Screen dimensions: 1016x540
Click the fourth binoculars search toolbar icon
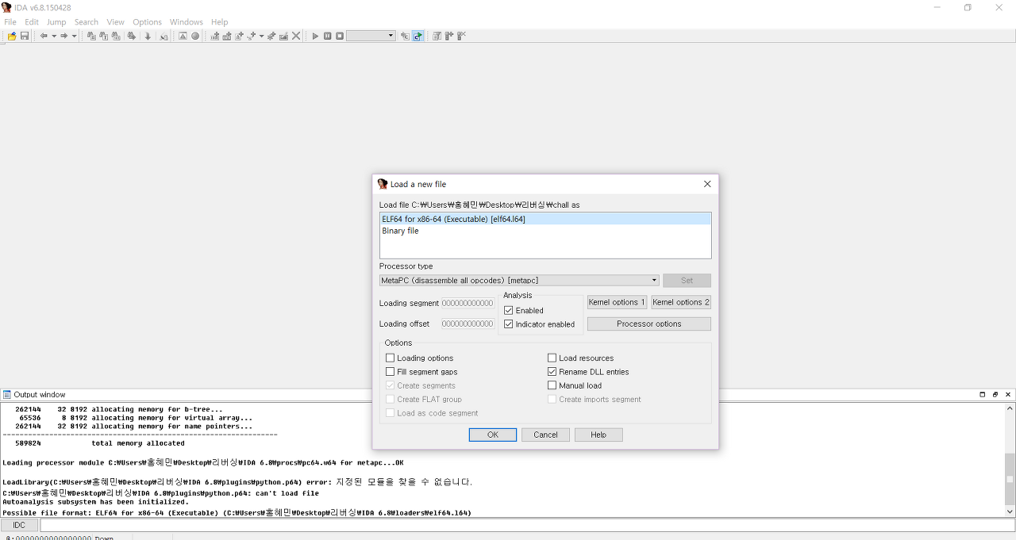131,36
